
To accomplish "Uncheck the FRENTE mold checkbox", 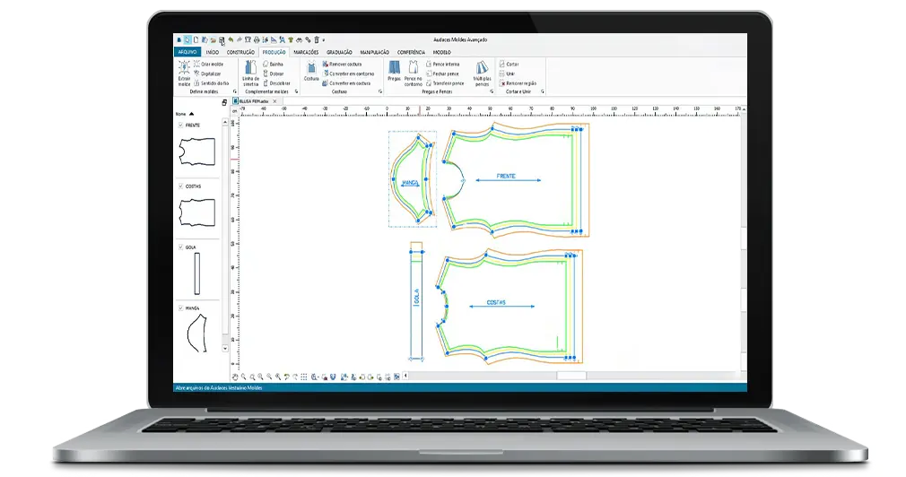I will pyautogui.click(x=180, y=125).
